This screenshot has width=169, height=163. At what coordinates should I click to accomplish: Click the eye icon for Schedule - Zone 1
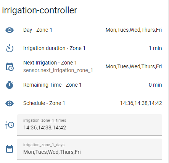coord(10,103)
